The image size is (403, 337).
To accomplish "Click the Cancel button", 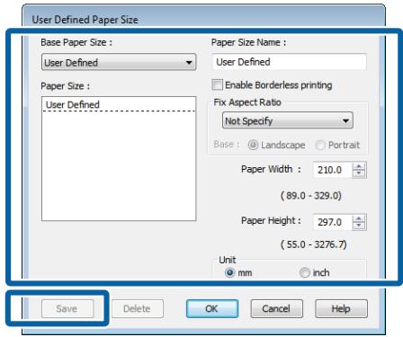I will 277,308.
